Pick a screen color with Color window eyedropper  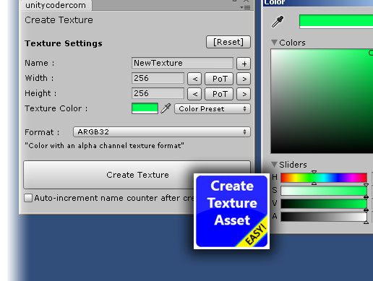[x=278, y=22]
